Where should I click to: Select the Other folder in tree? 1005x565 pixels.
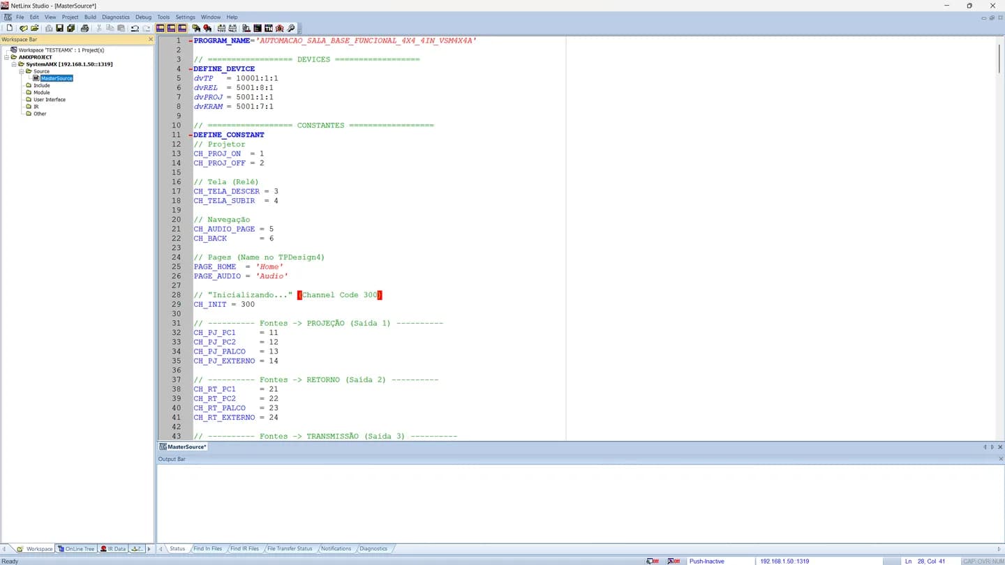click(40, 114)
